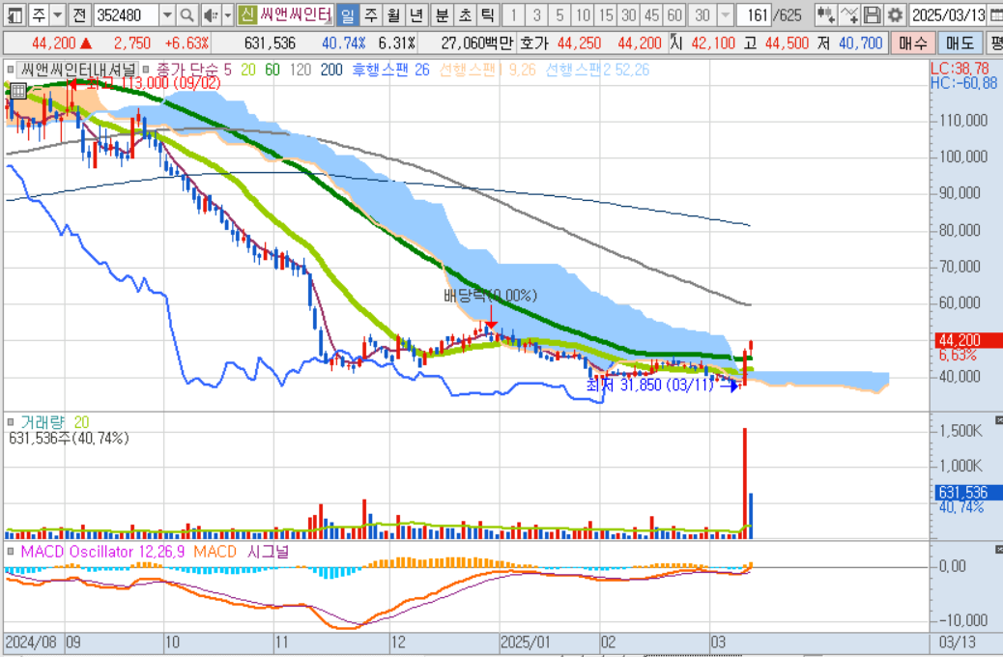
Task: Click the high price 44,500
Action: [x=787, y=43]
